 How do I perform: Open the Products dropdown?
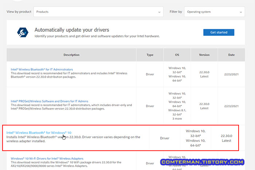click(98, 12)
